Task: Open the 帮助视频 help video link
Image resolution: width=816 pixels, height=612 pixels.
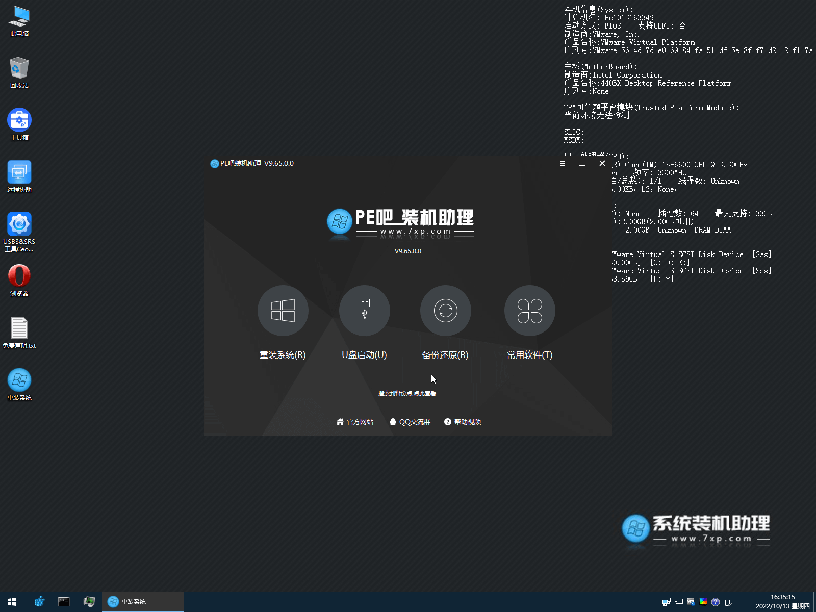Action: pyautogui.click(x=463, y=422)
